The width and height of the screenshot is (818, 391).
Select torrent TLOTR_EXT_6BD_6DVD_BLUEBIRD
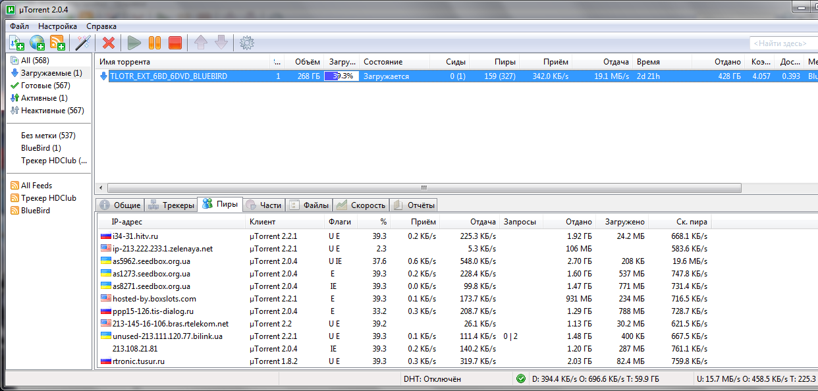(x=169, y=76)
